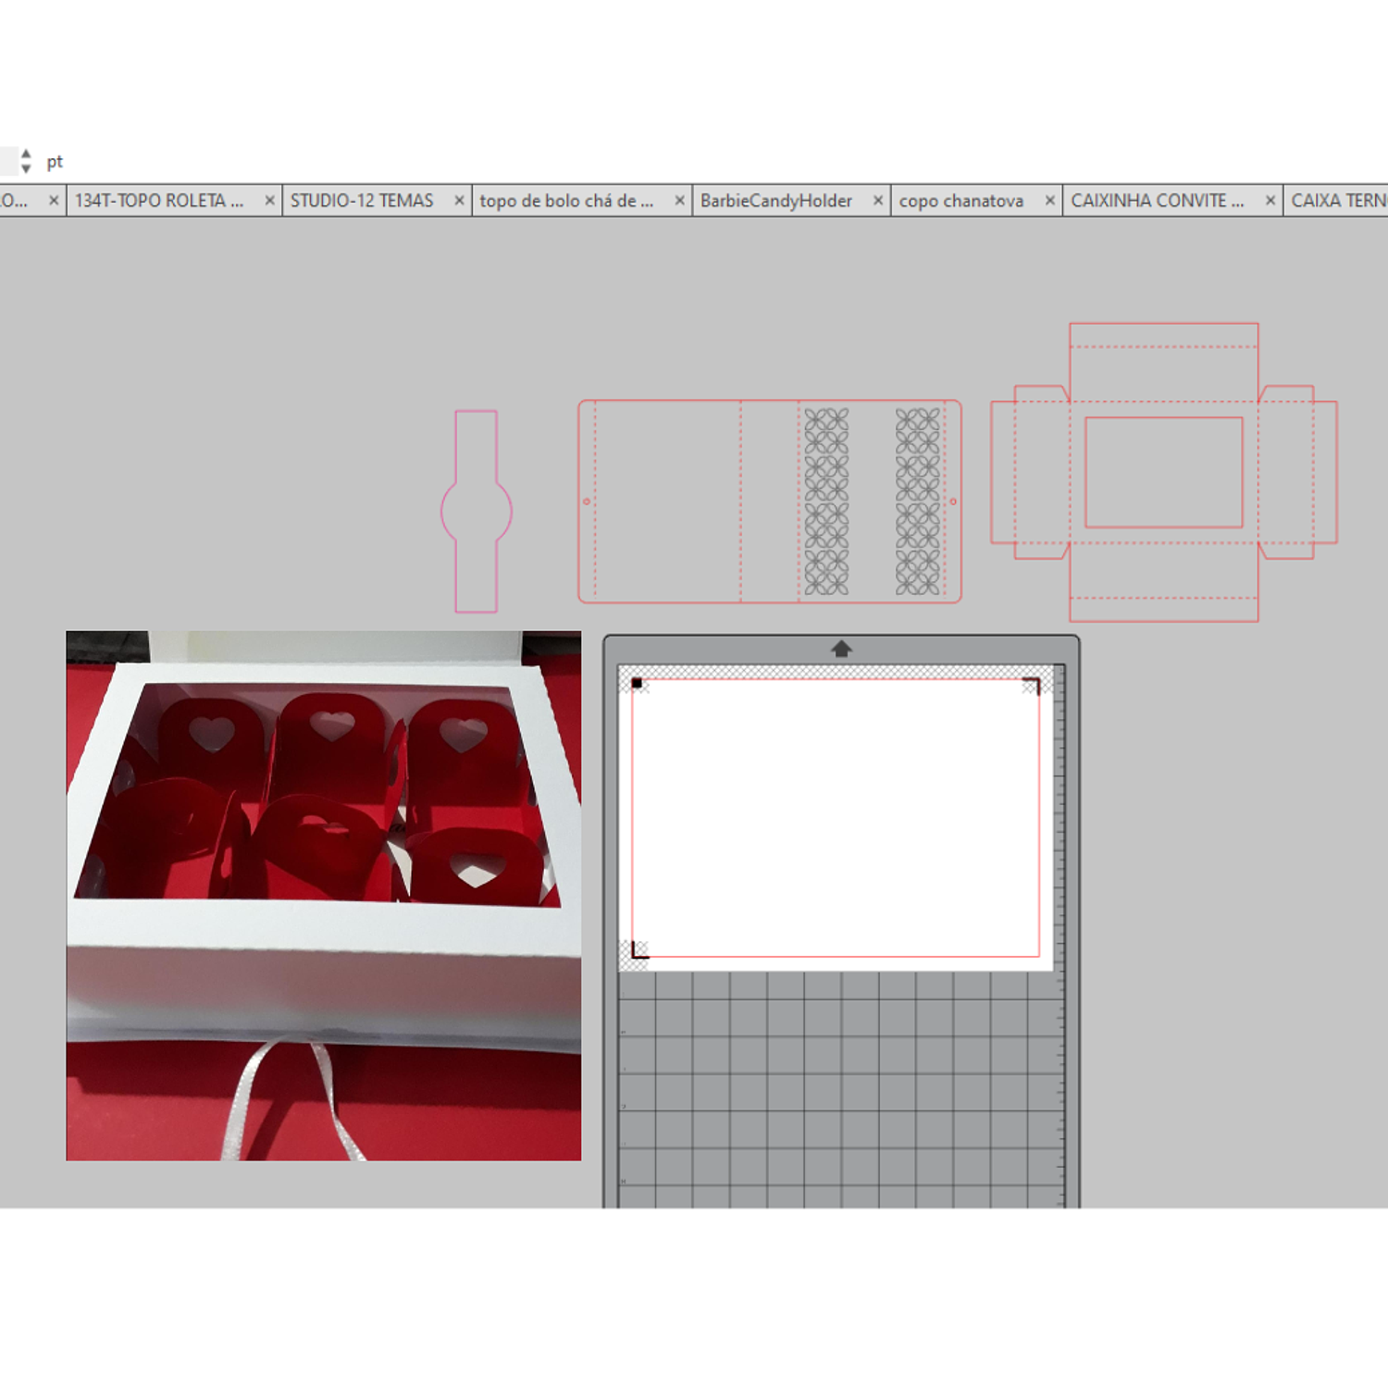This screenshot has width=1388, height=1388.
Task: Open the STUDIO-12 TEMAS tab
Action: coord(362,201)
